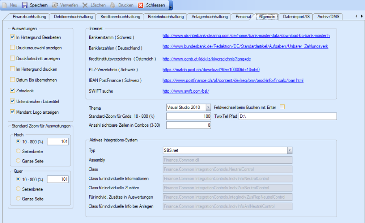Screen dimensions: 365x223
Task: Enable Druckerauswahl anzeigen checkbox
Action: 13,48
